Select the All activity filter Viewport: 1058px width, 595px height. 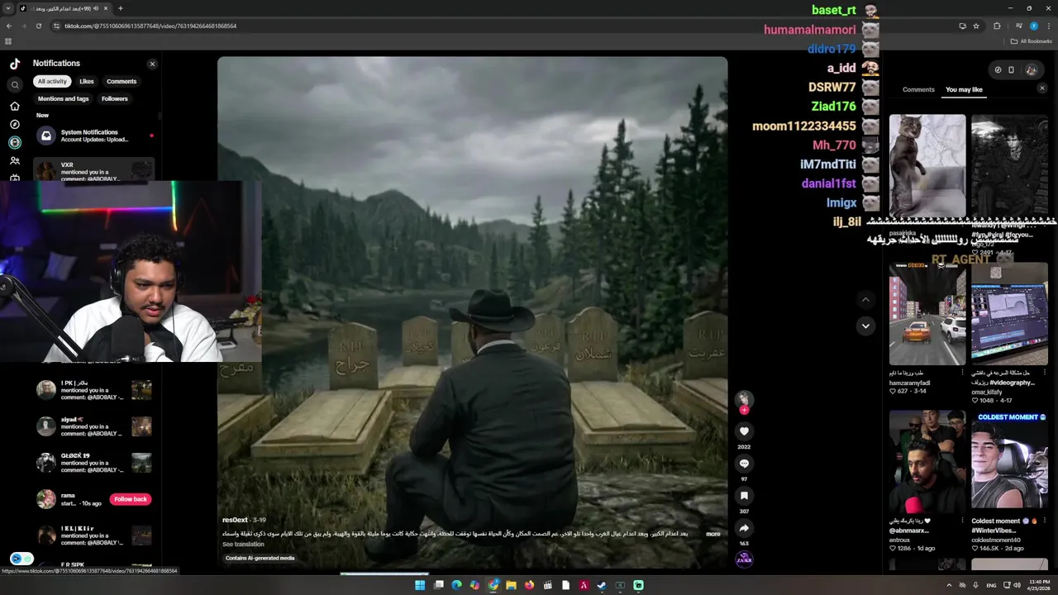tap(52, 81)
